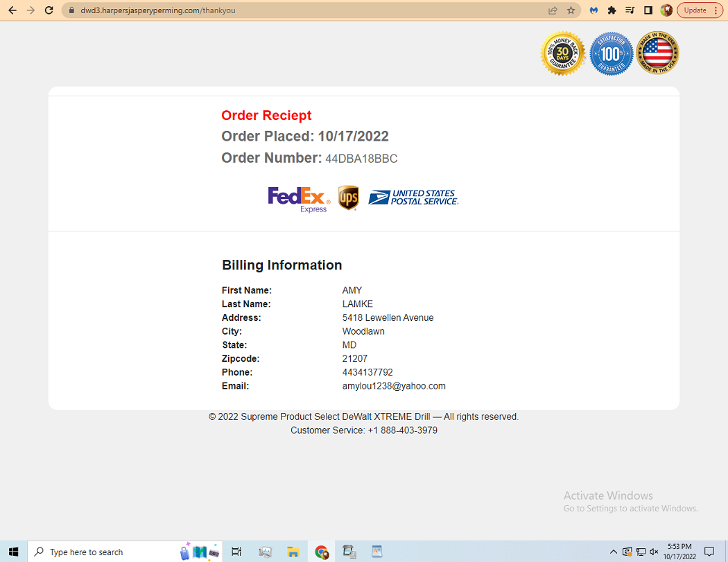Open sharing options from the address bar
Image resolution: width=728 pixels, height=562 pixels.
pyautogui.click(x=552, y=10)
